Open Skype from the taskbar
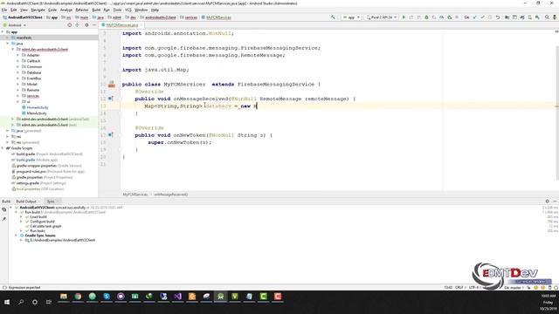559x314 pixels. coord(107,297)
